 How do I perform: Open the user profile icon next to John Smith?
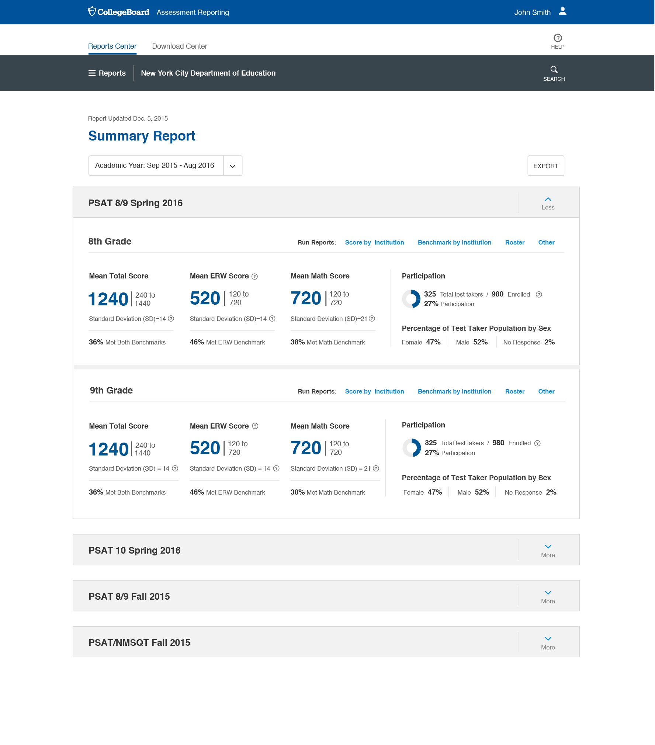pyautogui.click(x=562, y=11)
